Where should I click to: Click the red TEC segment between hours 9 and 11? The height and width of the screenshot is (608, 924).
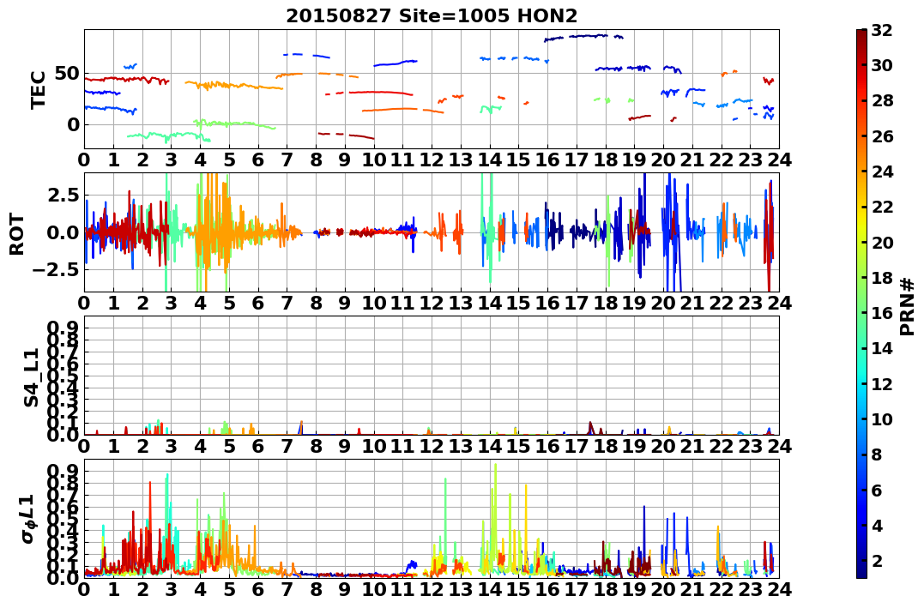pos(381,93)
